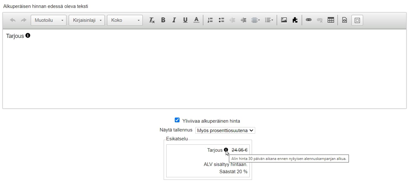Click the Tarjous text in preview
This screenshot has width=410, height=183.
click(x=215, y=150)
